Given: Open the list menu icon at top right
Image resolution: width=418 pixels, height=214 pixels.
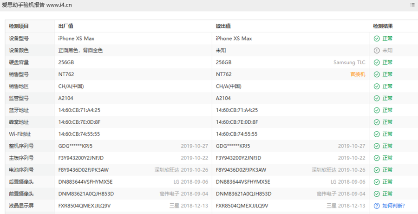Looking at the screenshot, I should 412,5.
